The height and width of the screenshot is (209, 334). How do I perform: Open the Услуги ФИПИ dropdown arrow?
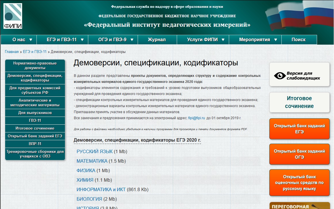coord(223,40)
